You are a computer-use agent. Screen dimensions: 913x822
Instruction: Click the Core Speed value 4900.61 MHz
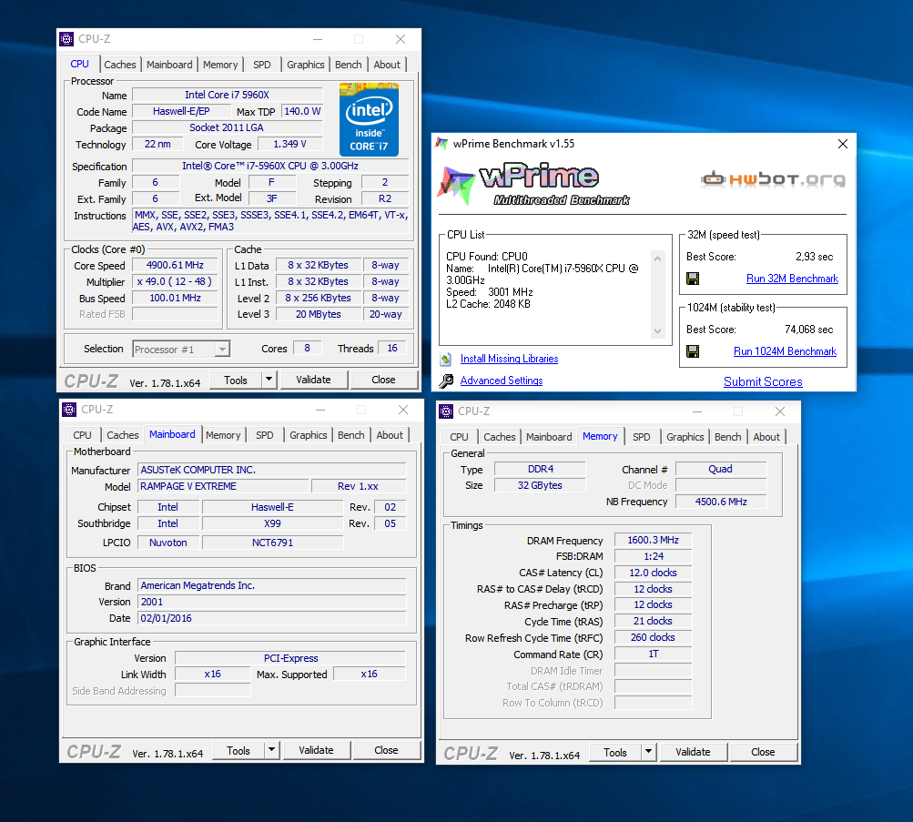coord(176,266)
